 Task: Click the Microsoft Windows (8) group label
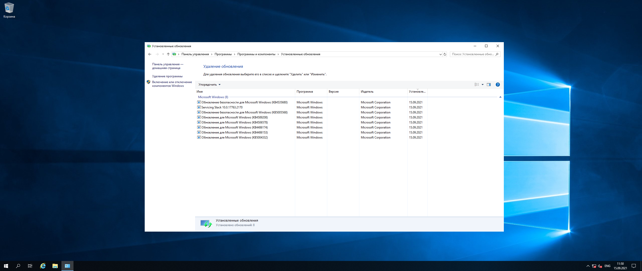pos(213,97)
